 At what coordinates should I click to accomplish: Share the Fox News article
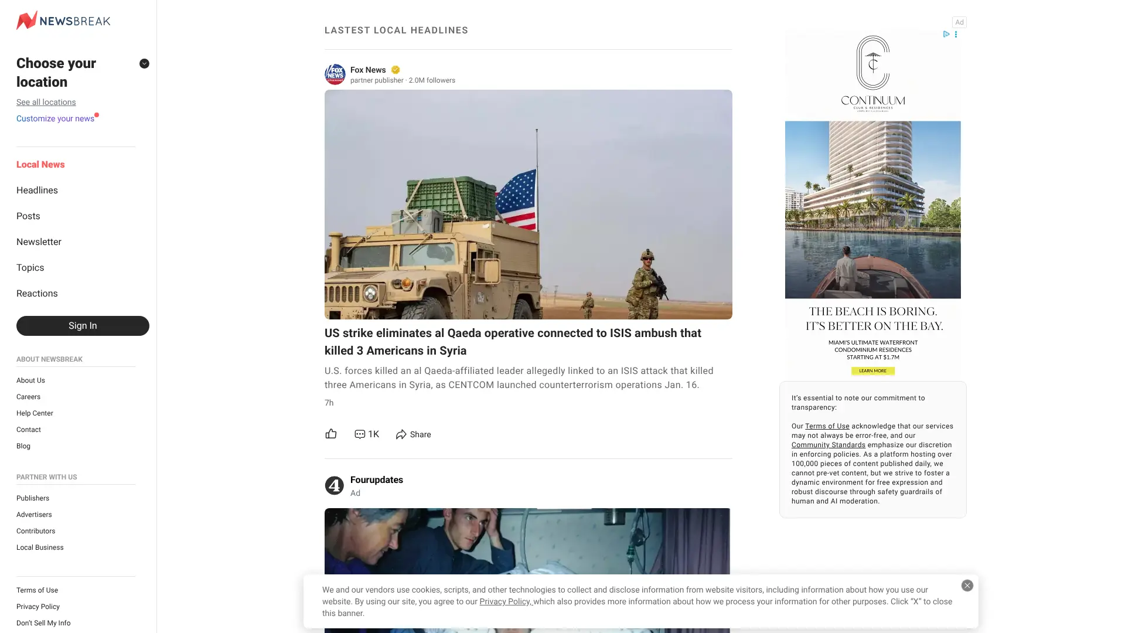pos(413,434)
